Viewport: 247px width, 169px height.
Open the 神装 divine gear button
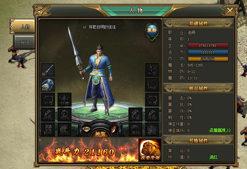pos(100,134)
